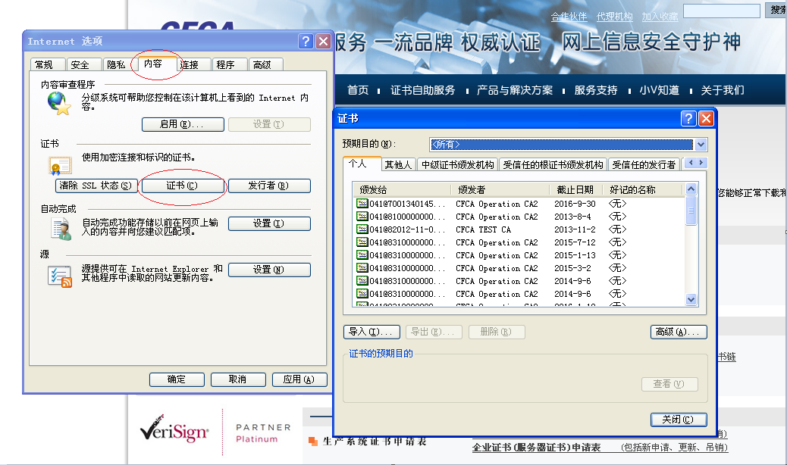Click the help question mark in Internet 选项 title bar

[306, 41]
